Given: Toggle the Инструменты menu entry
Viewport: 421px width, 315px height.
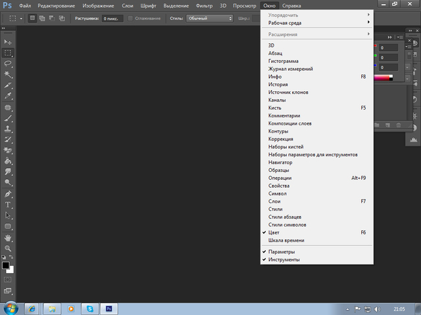Looking at the screenshot, I should [317, 260].
